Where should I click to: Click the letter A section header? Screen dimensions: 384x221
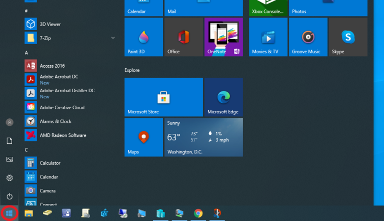tap(26, 53)
